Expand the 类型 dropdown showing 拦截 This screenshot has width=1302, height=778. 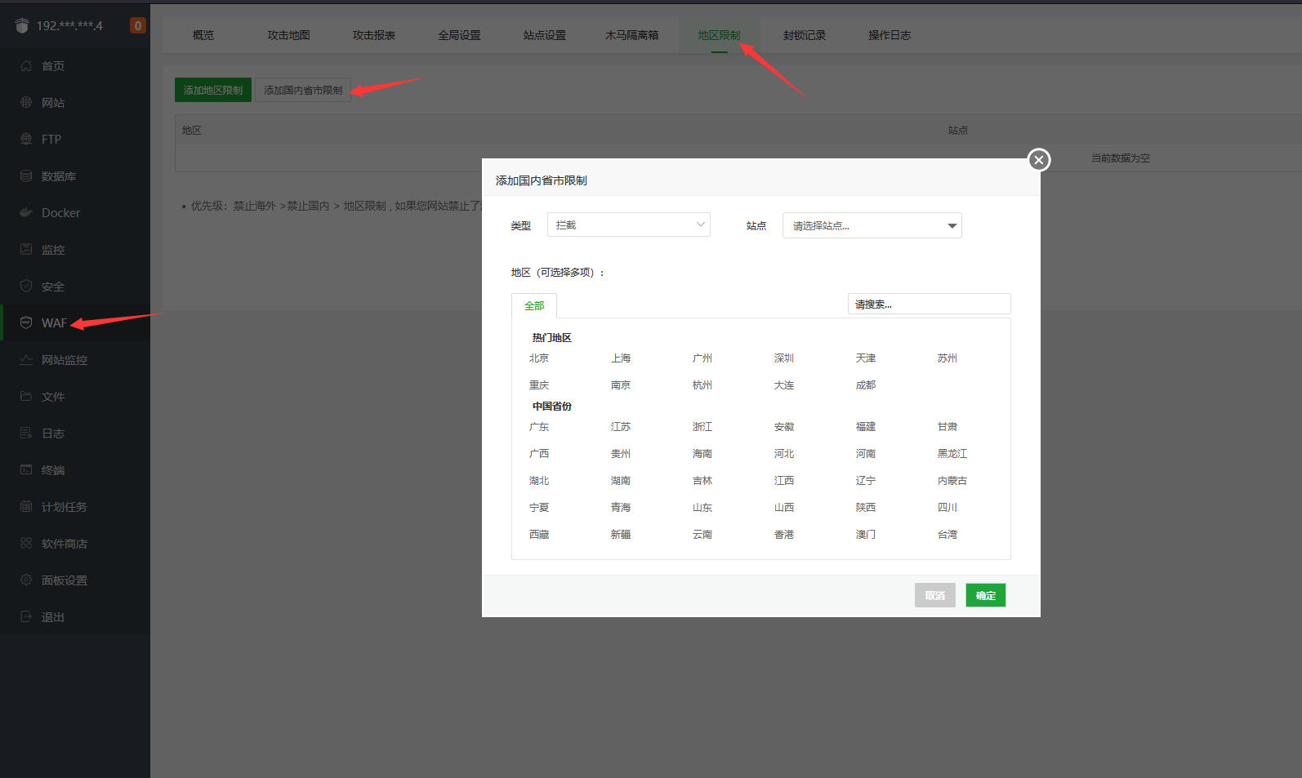pos(628,225)
